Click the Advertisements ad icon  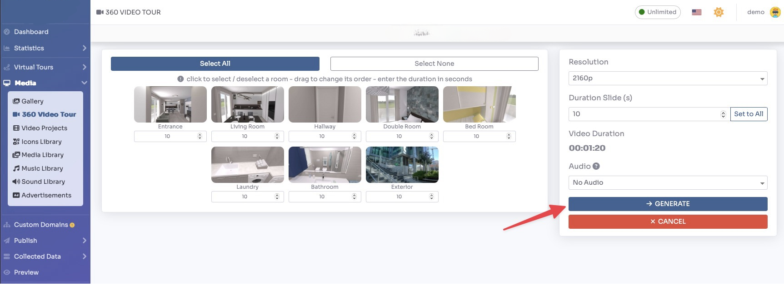pyautogui.click(x=16, y=195)
